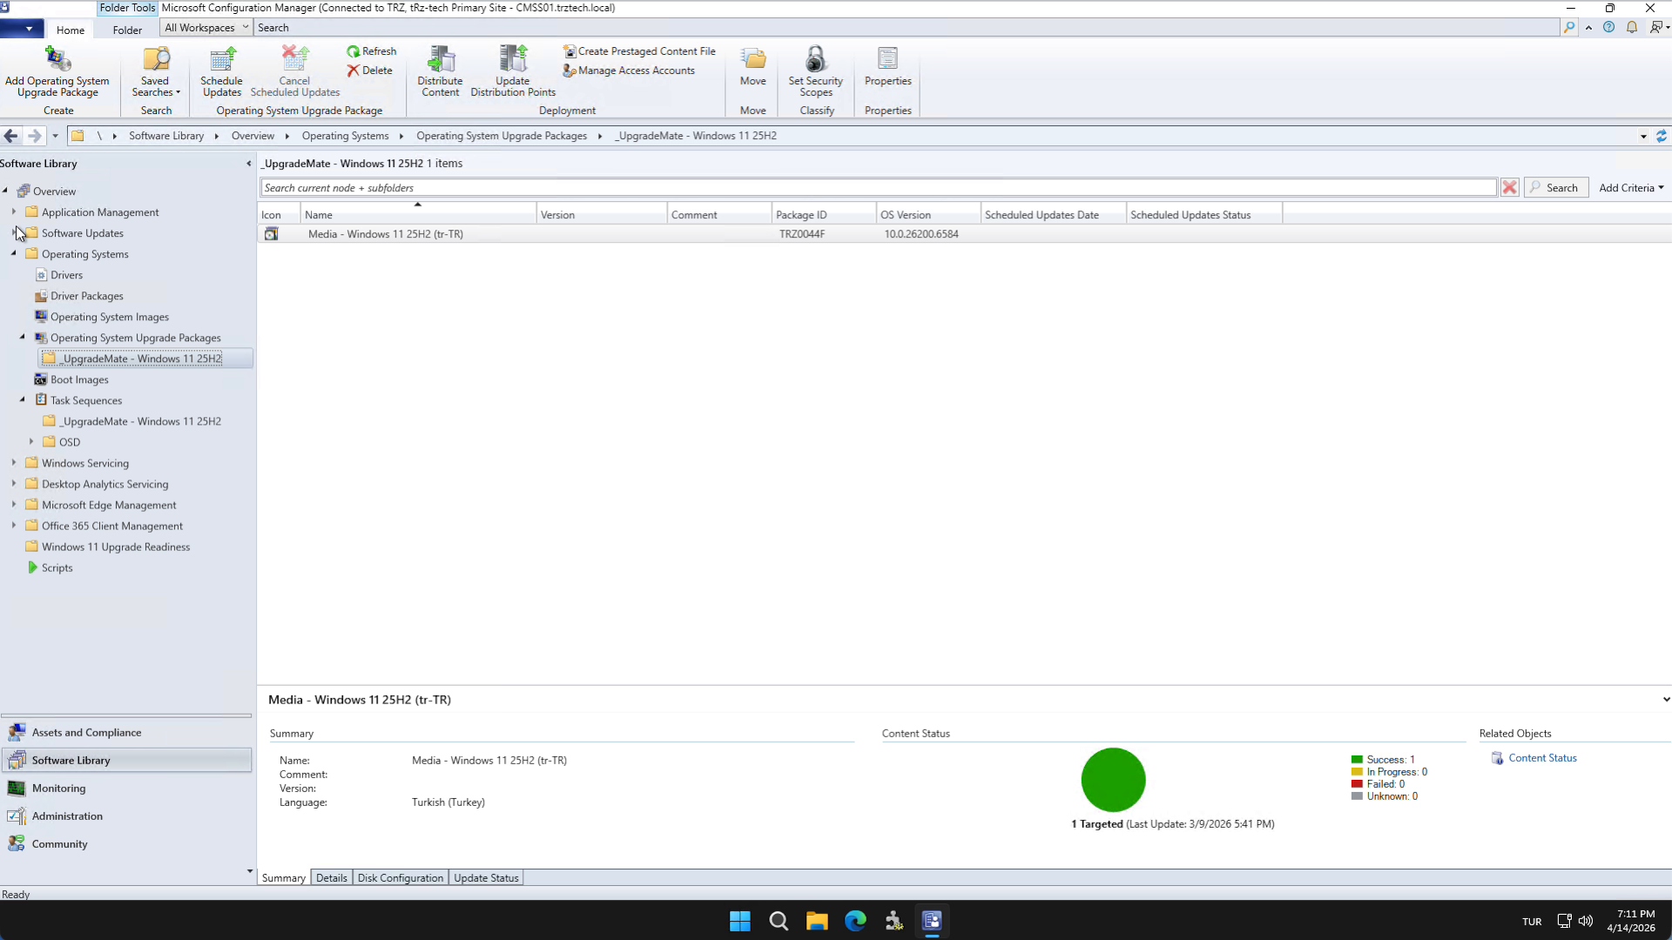Screen dimensions: 1672x940
Task: Switch to Folder ribbon tab
Action: pos(127,30)
